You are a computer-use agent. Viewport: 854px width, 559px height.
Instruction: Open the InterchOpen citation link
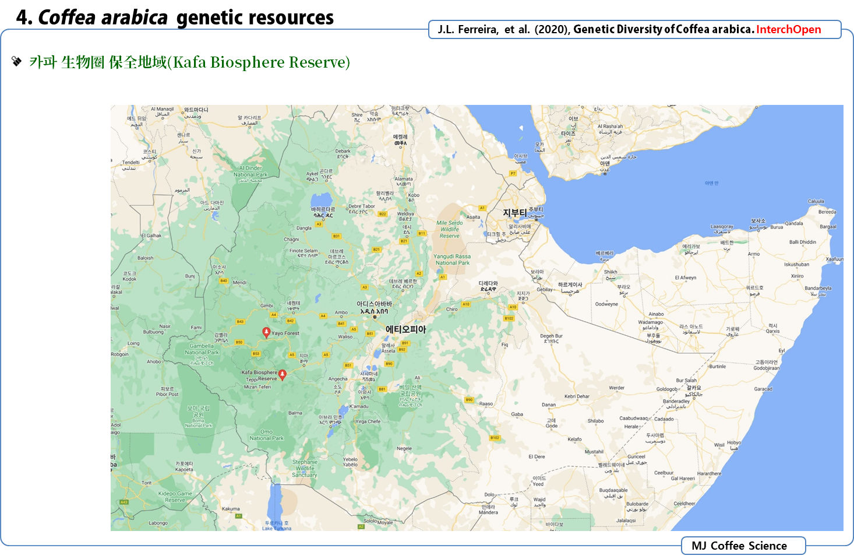click(x=788, y=29)
